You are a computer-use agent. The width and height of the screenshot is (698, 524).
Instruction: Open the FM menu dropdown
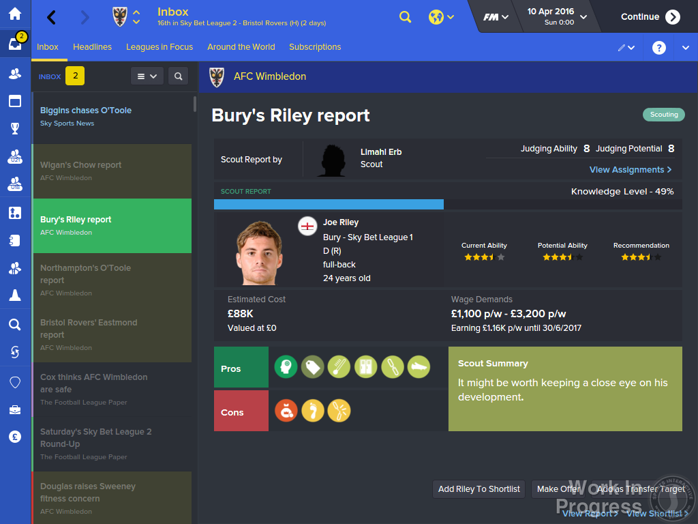click(x=496, y=17)
